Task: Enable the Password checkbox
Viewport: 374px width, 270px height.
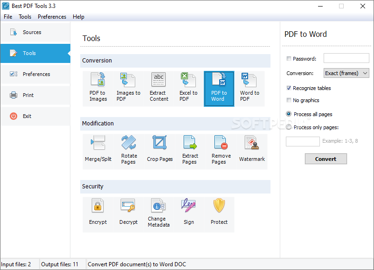Action: pos(289,59)
